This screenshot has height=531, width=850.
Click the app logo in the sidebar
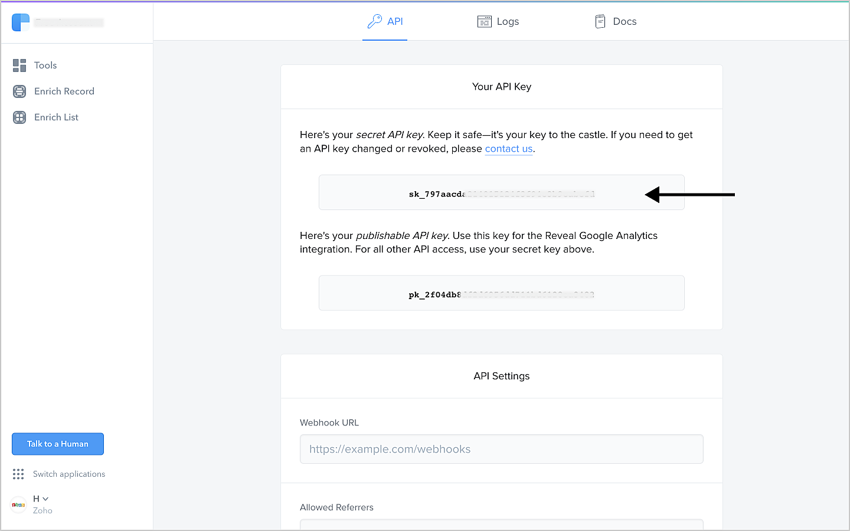[21, 22]
